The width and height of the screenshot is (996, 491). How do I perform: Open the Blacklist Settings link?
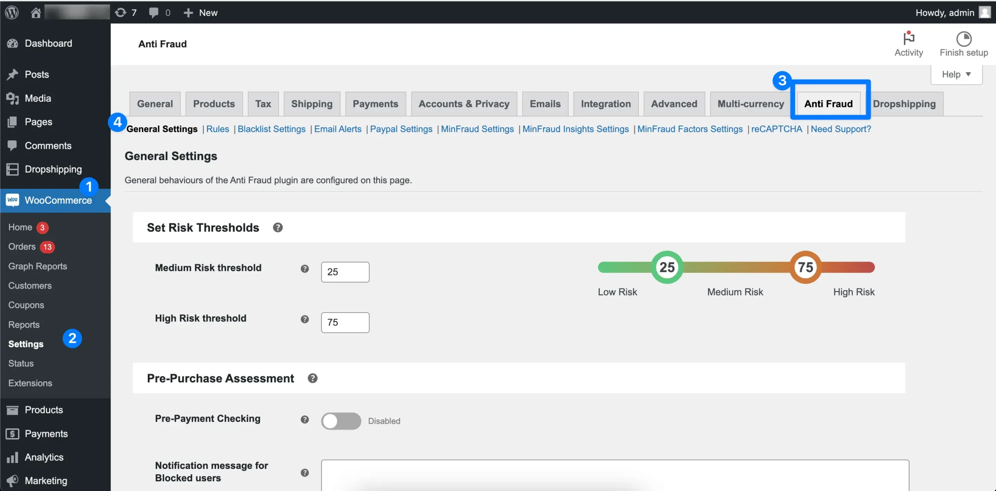(x=272, y=129)
